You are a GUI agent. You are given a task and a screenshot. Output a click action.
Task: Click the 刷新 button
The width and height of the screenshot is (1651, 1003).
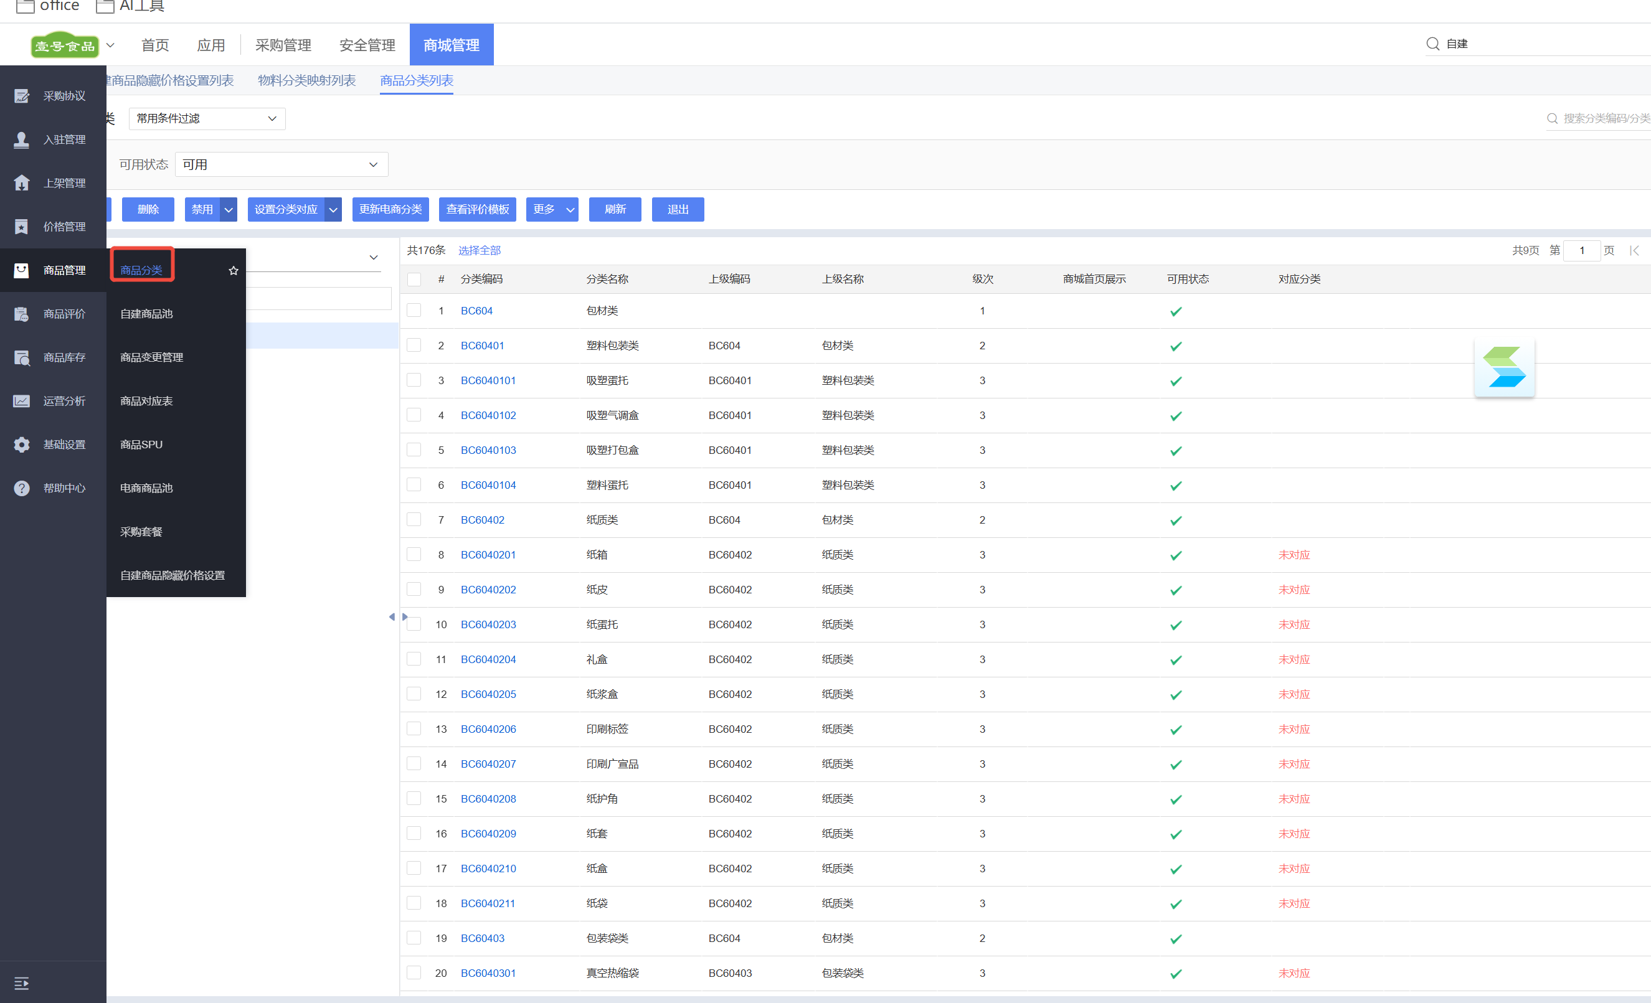(615, 210)
